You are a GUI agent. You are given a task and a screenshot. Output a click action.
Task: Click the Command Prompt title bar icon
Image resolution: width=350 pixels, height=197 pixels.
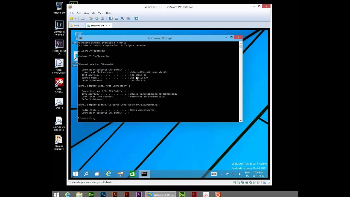[81, 38]
